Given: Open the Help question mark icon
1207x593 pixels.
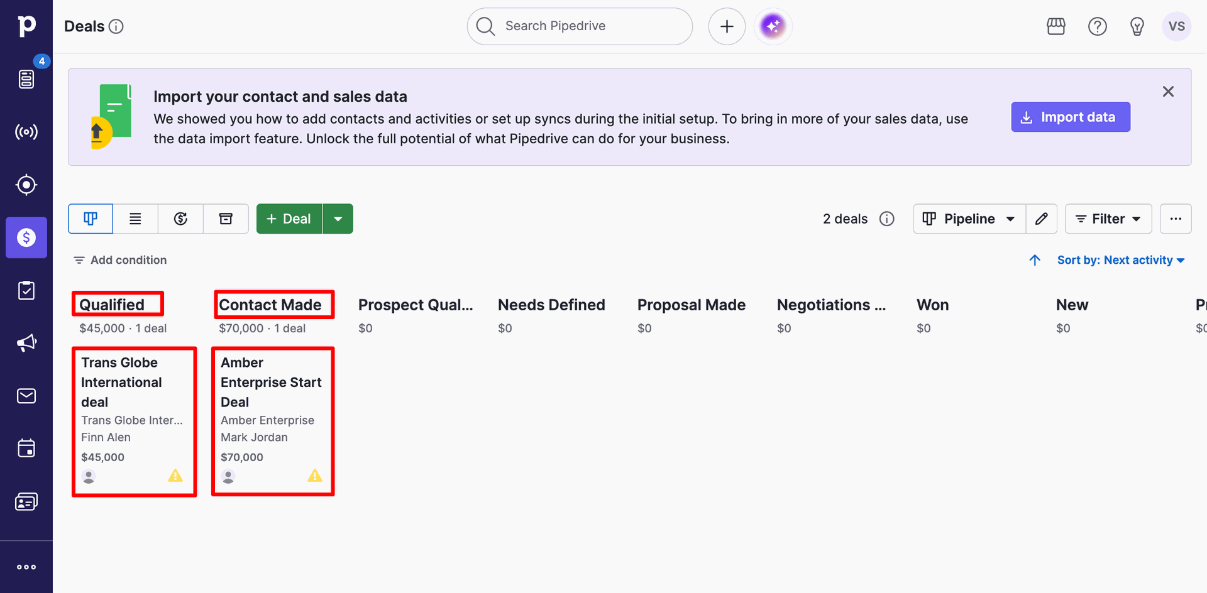Looking at the screenshot, I should [1098, 26].
